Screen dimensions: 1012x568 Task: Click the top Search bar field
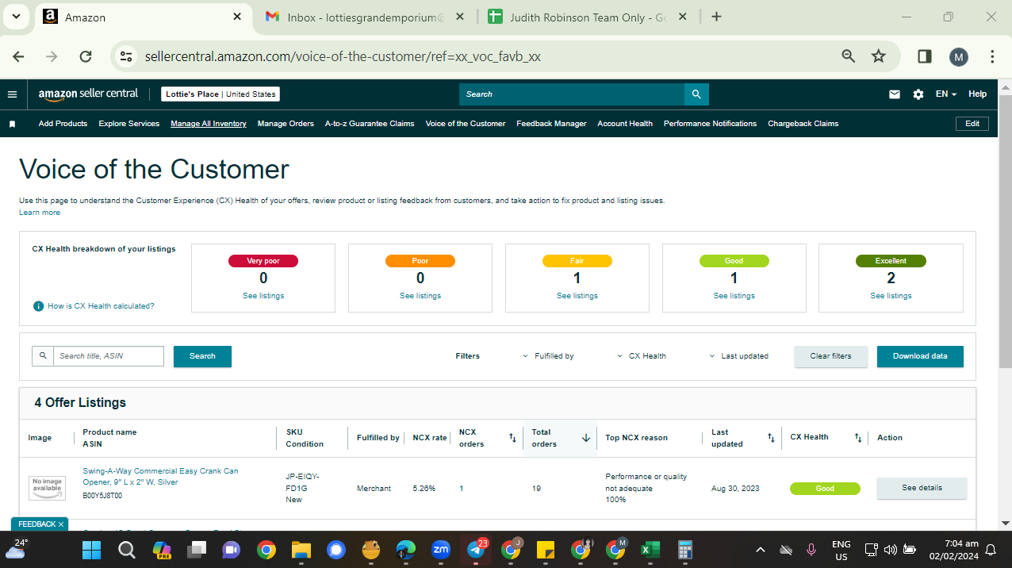click(572, 94)
